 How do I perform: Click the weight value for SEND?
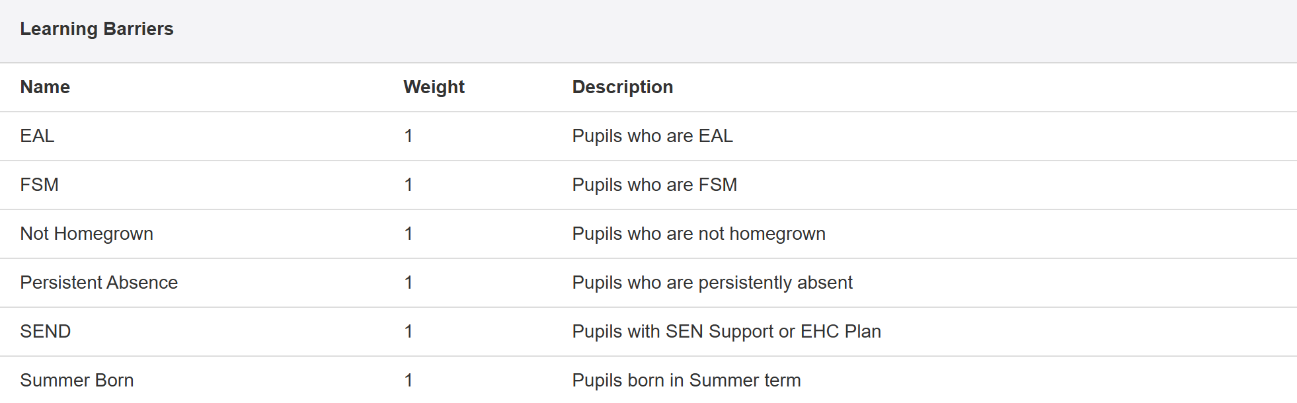click(409, 332)
